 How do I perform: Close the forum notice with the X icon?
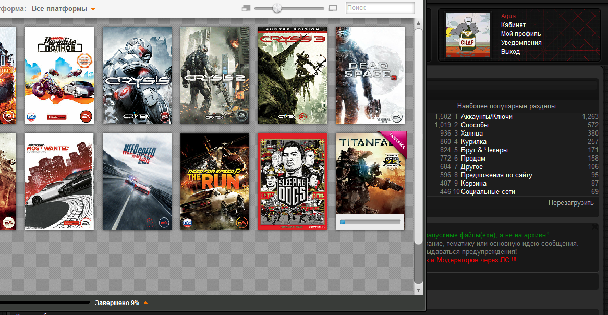594,226
